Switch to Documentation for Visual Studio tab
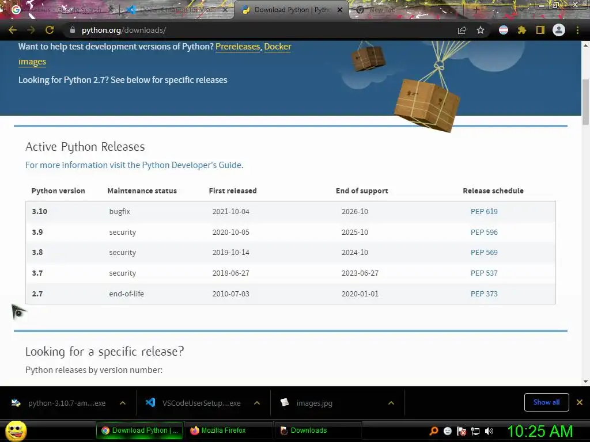590x442 pixels. coord(177,10)
